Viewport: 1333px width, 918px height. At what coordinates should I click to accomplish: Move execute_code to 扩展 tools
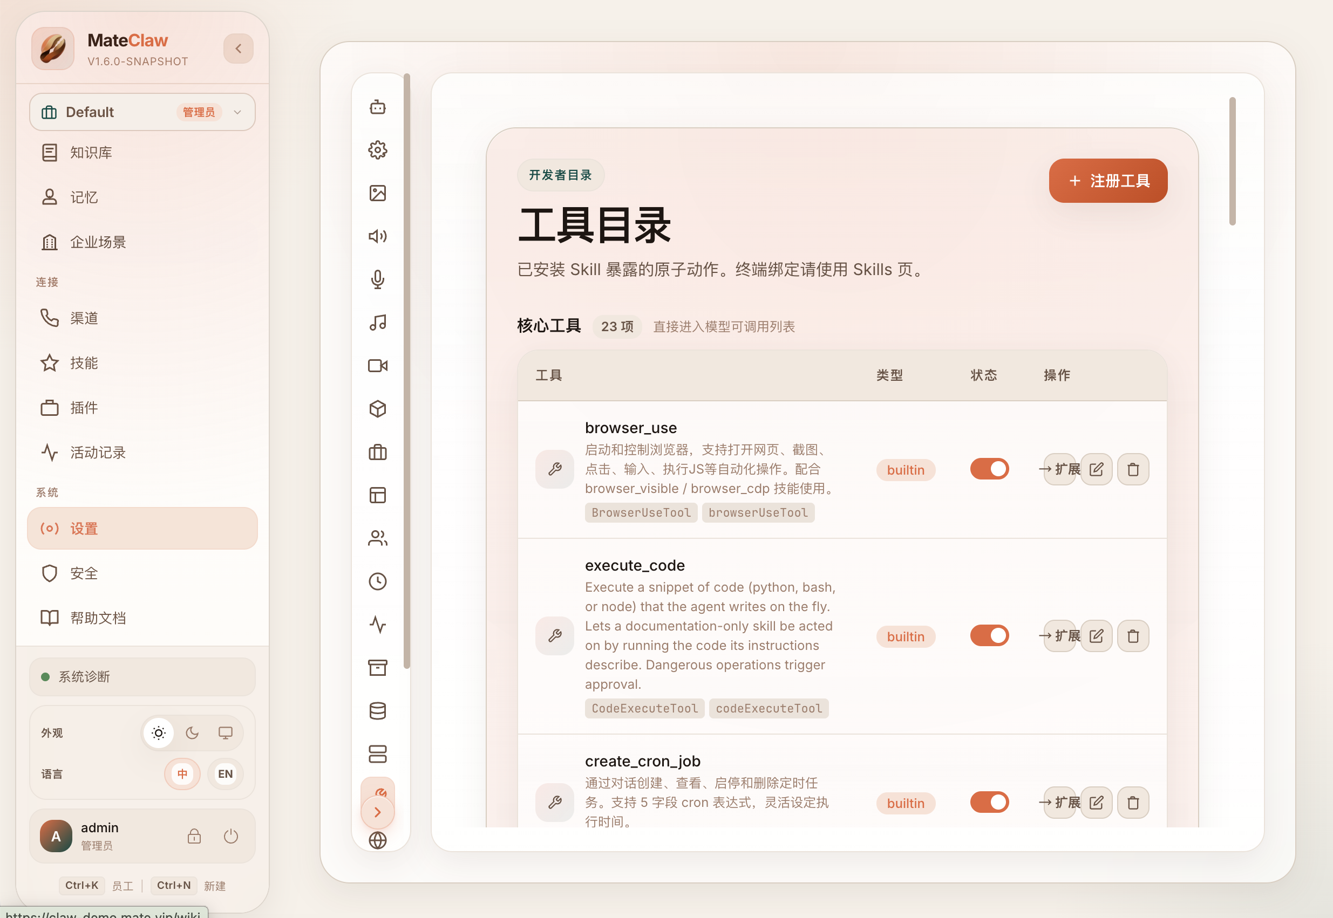click(1059, 636)
